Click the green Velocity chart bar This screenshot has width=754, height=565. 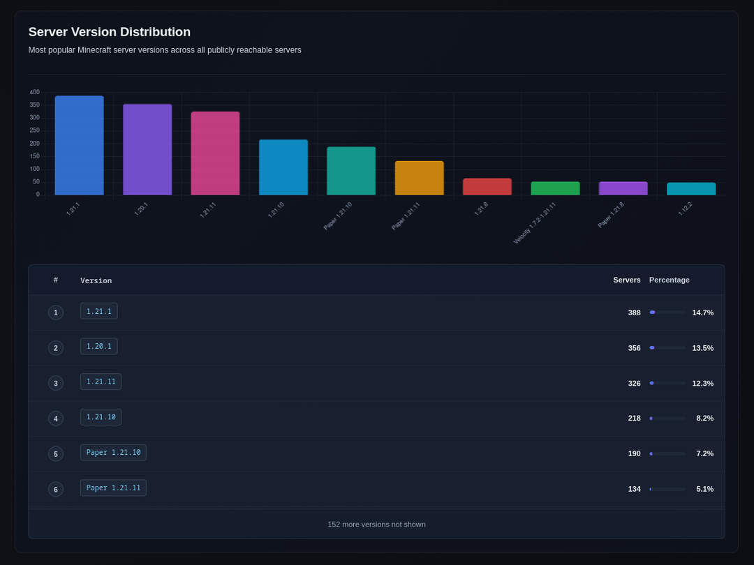pyautogui.click(x=555, y=188)
